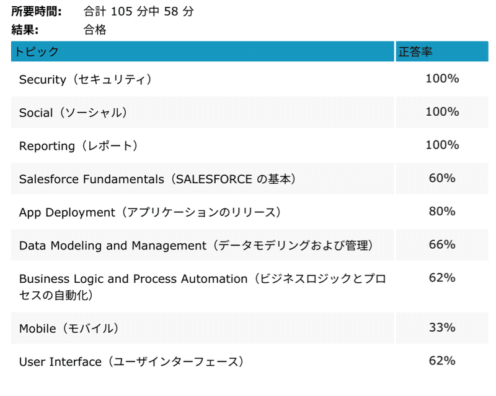Screen dimensions: 496x396
Task: Click the 80% App Deployment score
Action: 442,211
